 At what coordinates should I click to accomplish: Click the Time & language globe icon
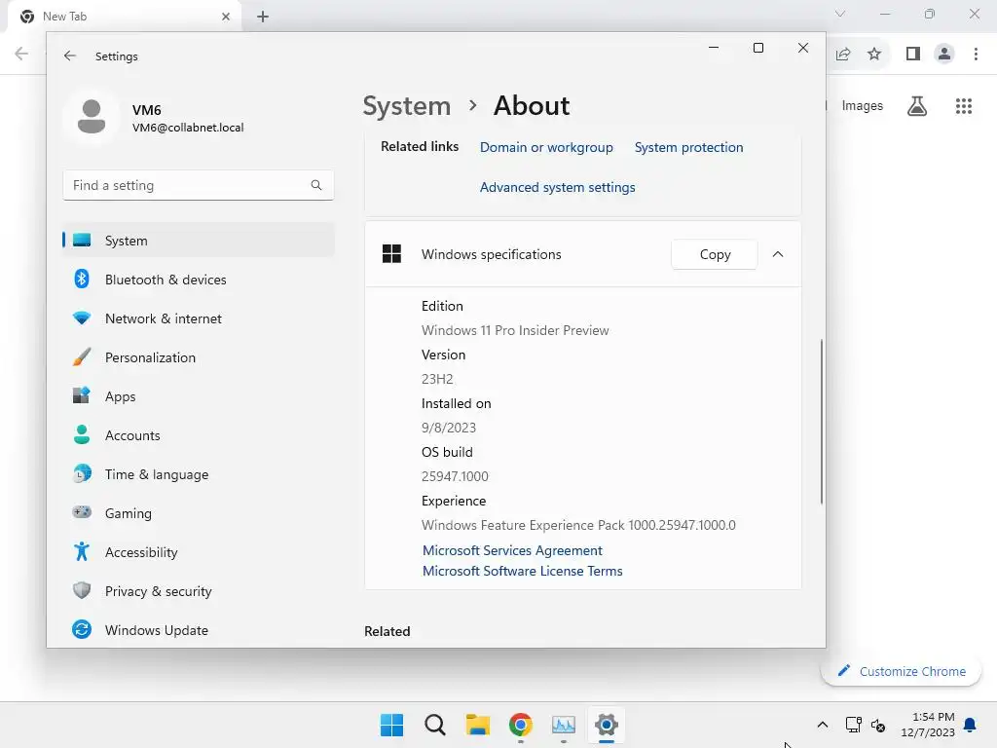pos(82,474)
